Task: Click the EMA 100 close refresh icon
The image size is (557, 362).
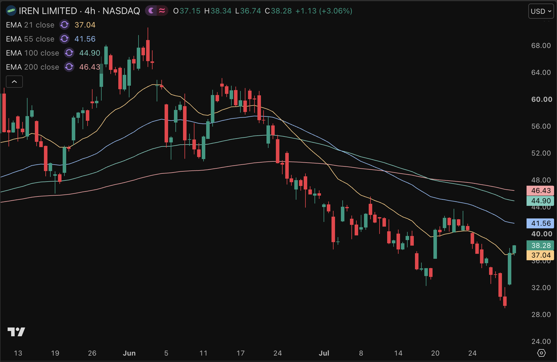Action: pos(69,53)
